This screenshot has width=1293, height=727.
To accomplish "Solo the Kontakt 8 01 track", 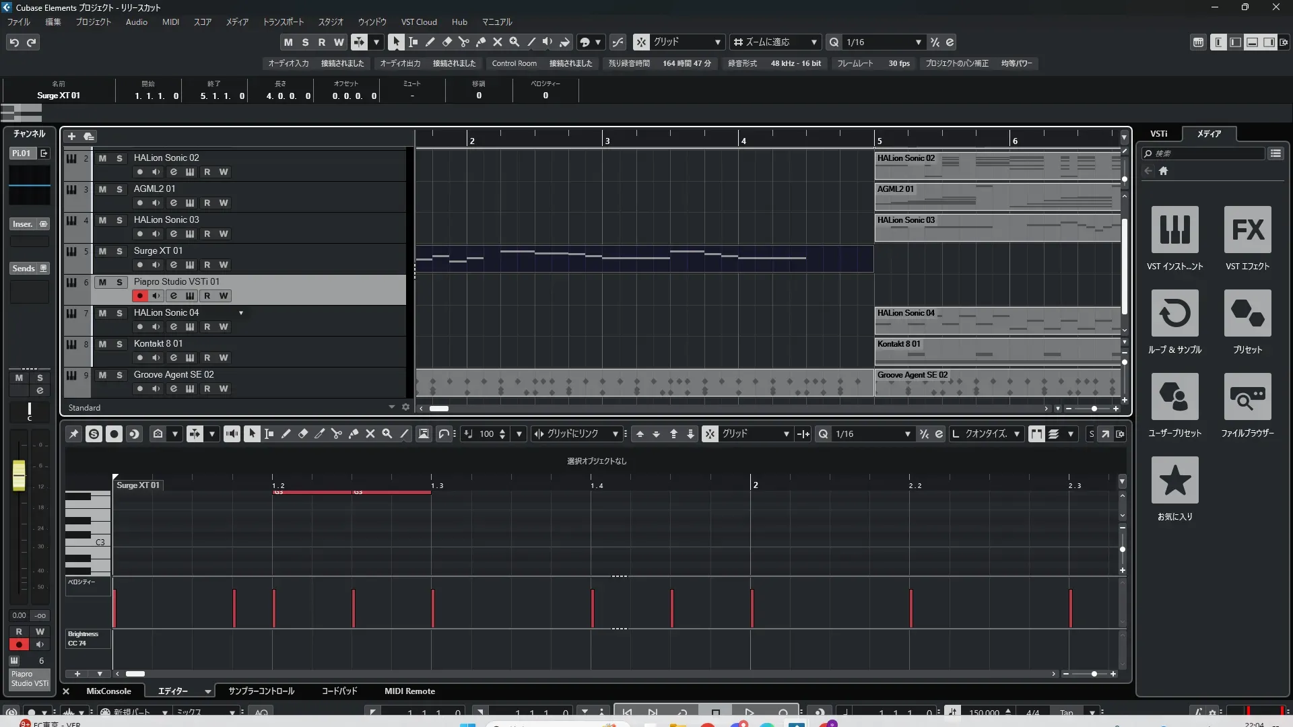I will tap(120, 344).
